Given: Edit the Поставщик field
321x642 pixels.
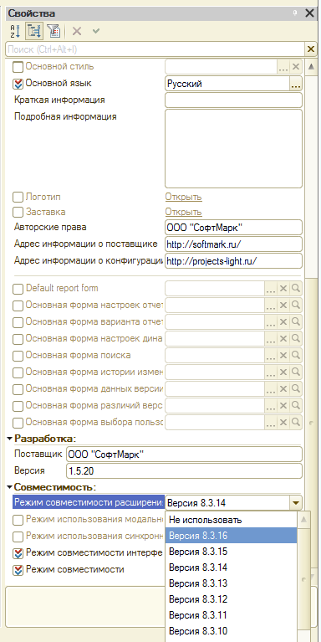Looking at the screenshot, I should point(184,455).
